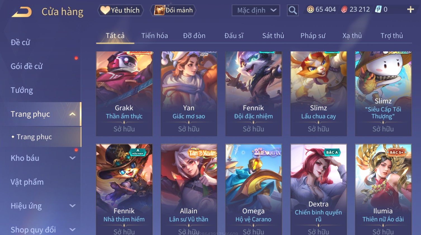The width and height of the screenshot is (421, 235).
Task: Tap the gold coin balance icon
Action: click(x=310, y=9)
